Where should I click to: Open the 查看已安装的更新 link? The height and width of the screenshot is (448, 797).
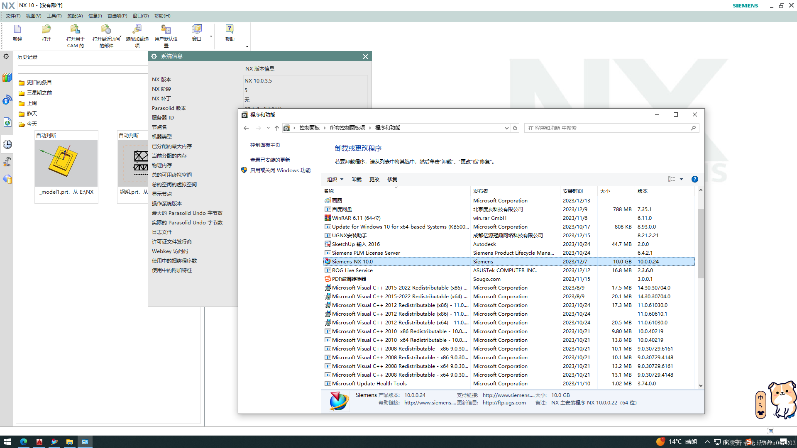[x=270, y=160]
